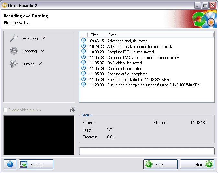Image resolution: width=218 pixels, height=173 pixels.
Task: Click the Analyzing step label
Action: pyautogui.click(x=30, y=38)
